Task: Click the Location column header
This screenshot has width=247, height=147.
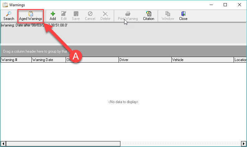Action: pyautogui.click(x=240, y=60)
